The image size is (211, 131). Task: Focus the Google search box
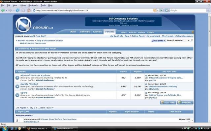point(188,10)
